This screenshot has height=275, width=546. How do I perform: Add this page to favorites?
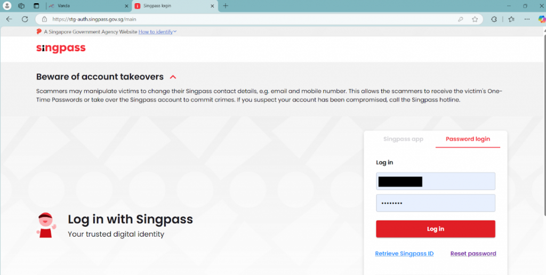475,19
